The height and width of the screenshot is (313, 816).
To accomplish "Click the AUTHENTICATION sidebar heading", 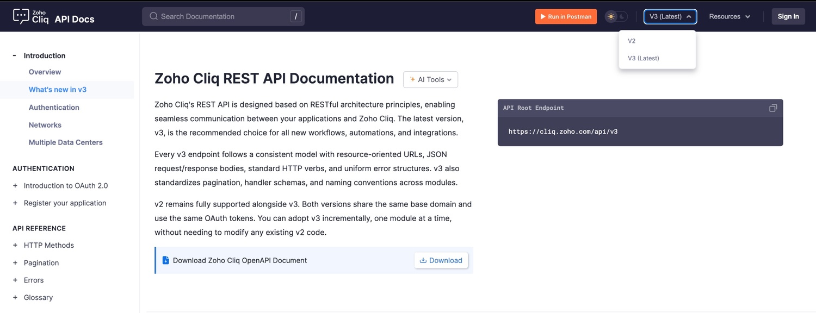I will (44, 168).
